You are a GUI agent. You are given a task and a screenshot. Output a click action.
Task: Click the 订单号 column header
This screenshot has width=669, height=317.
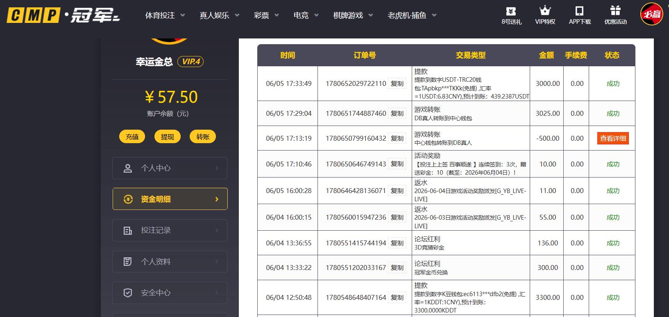tap(365, 55)
